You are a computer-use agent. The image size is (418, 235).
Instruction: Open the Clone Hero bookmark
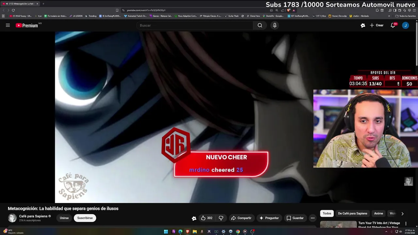click(253, 16)
